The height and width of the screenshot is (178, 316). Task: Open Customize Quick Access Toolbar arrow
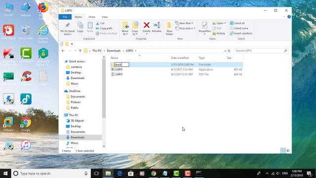72,44
